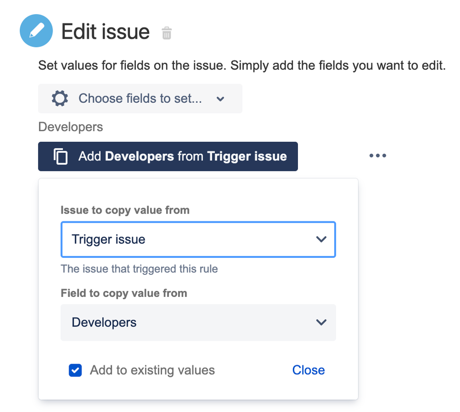
Task: Click 'The issue that triggered this rule' text
Action: pos(139,269)
